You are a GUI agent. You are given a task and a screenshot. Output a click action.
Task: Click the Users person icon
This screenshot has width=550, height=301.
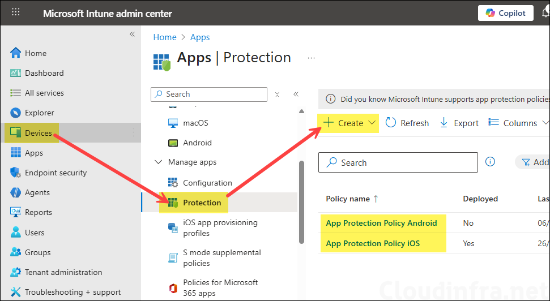(15, 233)
